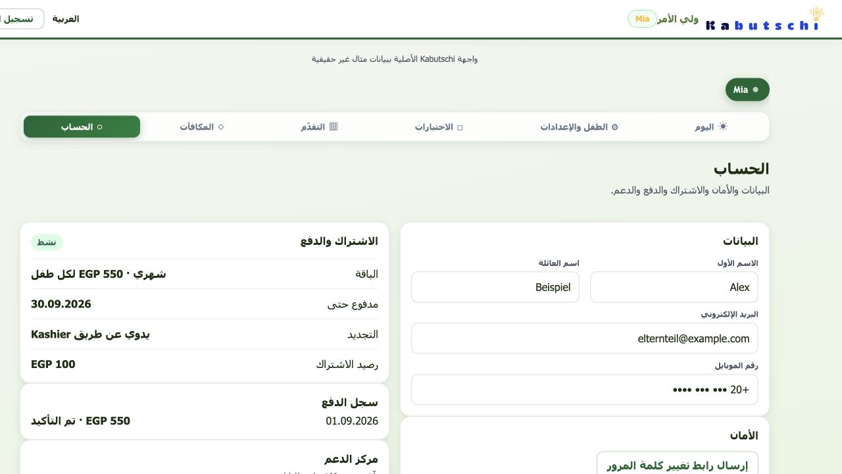
Task: Click the square icon on الاختبارات tab
Action: (460, 127)
